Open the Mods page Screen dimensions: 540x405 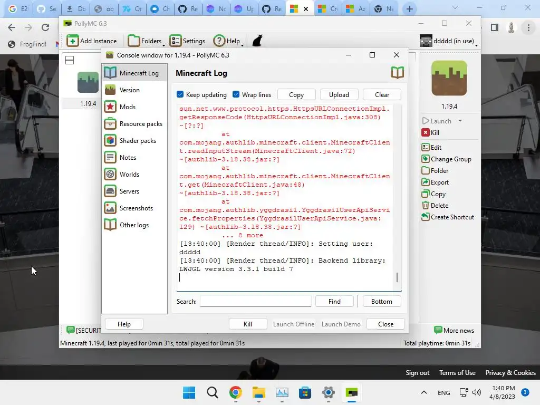tap(134, 107)
